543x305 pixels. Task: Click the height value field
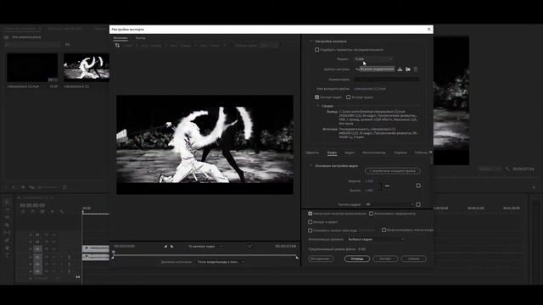pyautogui.click(x=369, y=190)
